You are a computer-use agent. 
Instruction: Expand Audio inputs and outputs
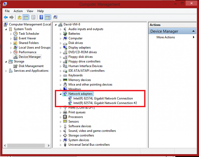pos(60,29)
